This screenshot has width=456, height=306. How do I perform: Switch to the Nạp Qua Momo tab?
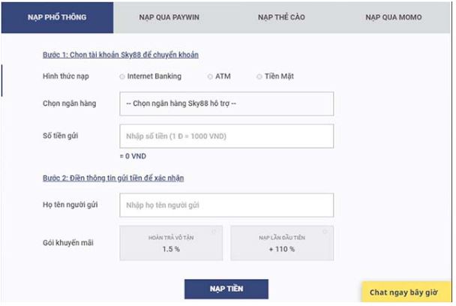coord(394,16)
